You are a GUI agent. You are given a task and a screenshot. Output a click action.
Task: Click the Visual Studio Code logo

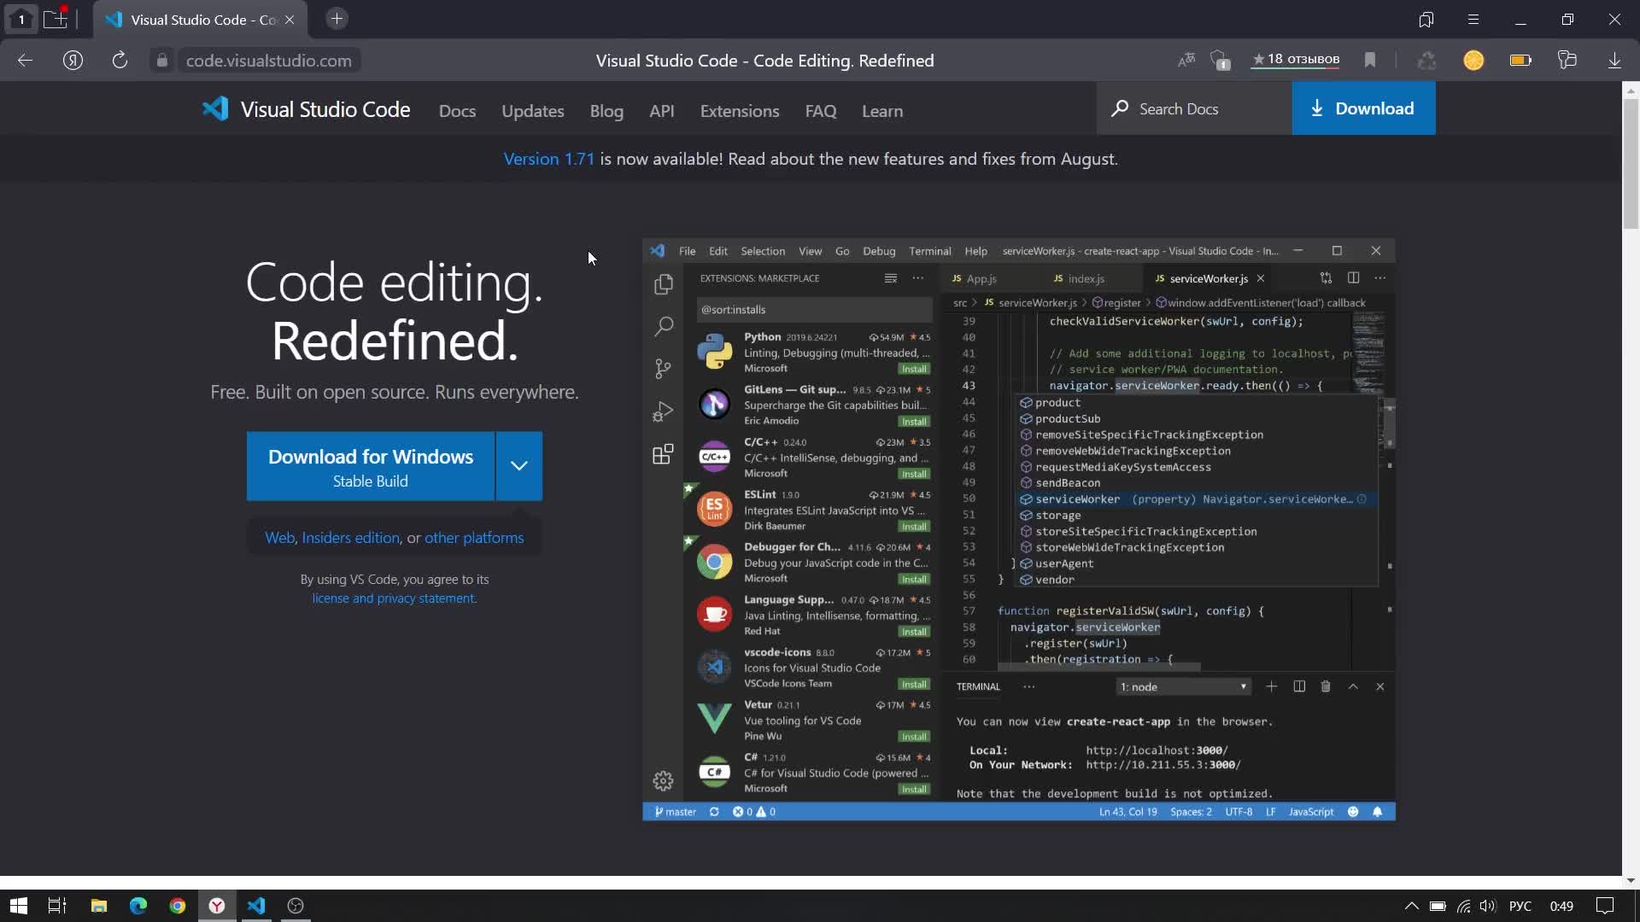tap(306, 109)
